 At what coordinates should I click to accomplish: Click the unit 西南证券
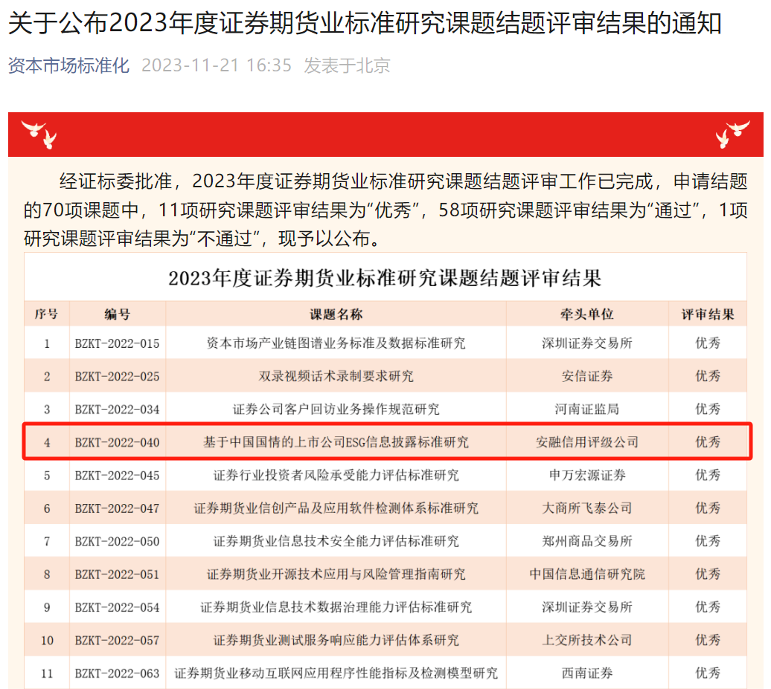click(x=587, y=673)
